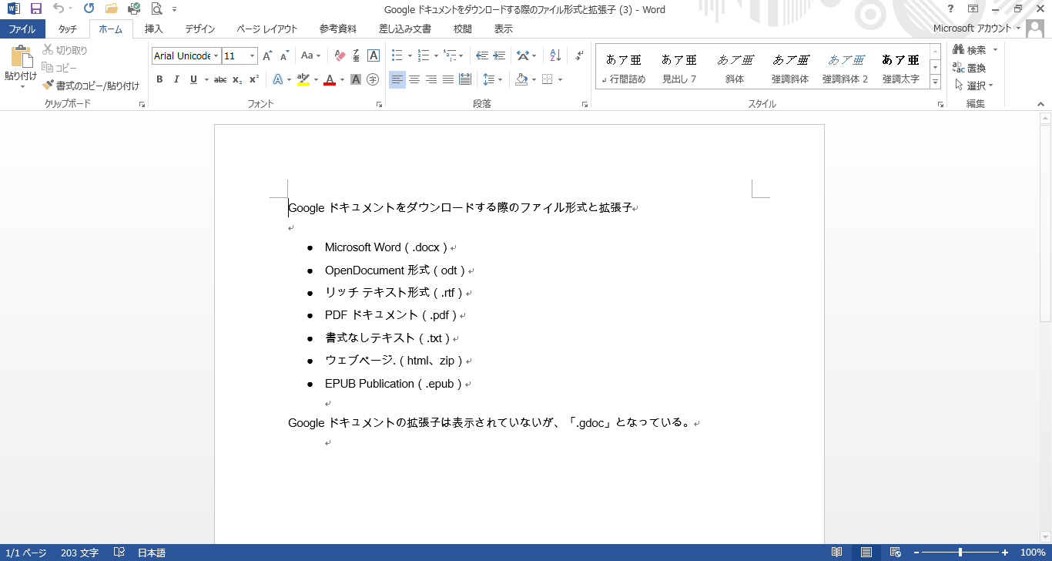Sort text with the A-Z icon
The image size is (1052, 561).
[554, 55]
